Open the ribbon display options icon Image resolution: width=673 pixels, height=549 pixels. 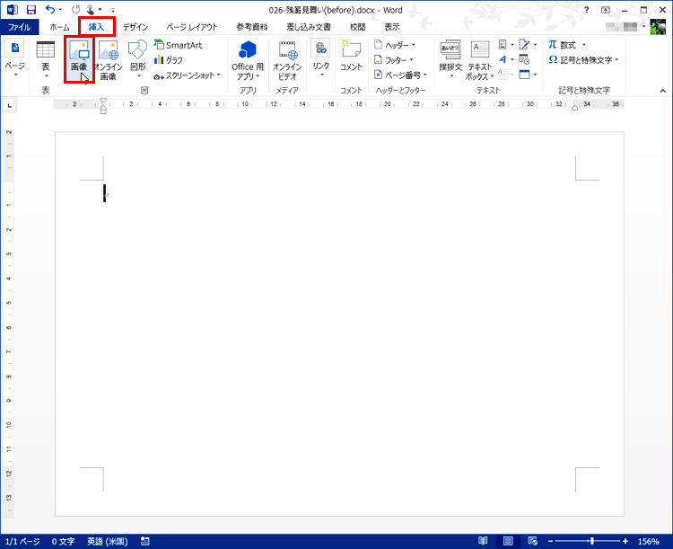coord(606,10)
